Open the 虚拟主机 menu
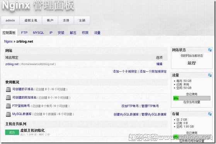This screenshot has width=216, height=144. point(31,20)
